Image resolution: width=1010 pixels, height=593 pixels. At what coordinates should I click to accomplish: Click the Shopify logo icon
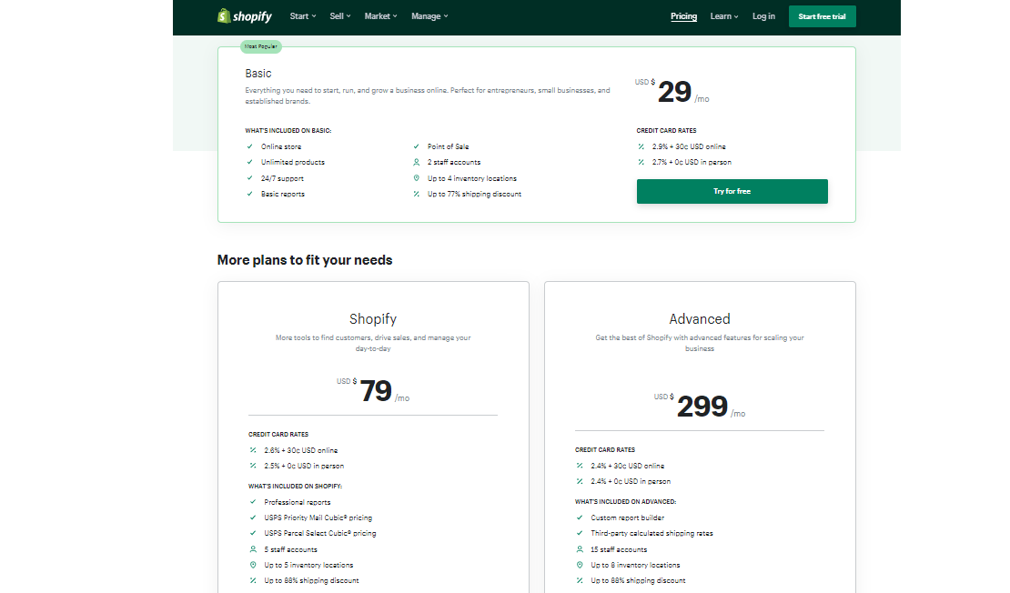223,15
